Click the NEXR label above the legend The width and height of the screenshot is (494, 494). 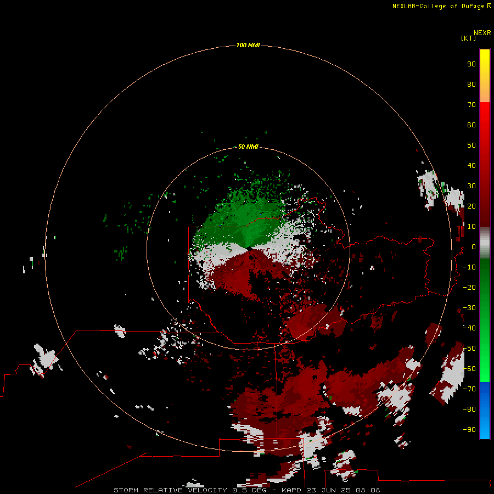pos(482,33)
